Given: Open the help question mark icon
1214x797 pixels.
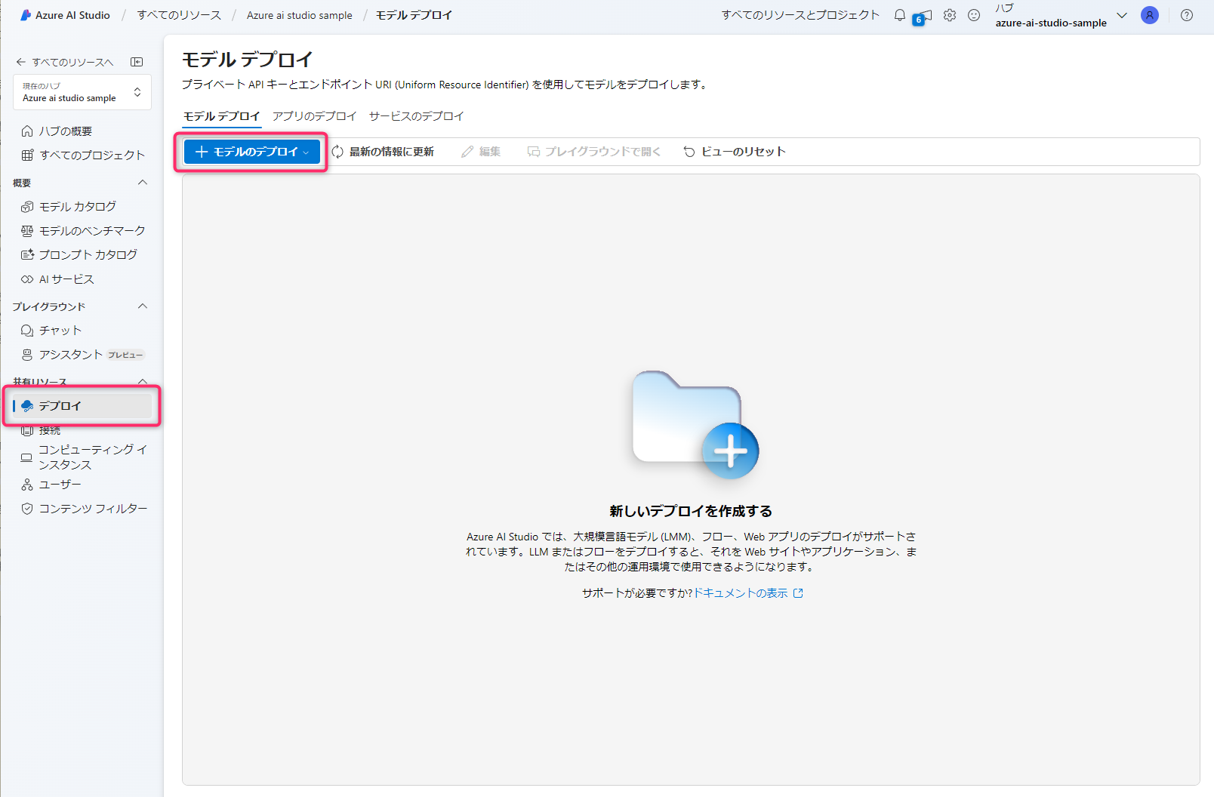Looking at the screenshot, I should (1187, 15).
